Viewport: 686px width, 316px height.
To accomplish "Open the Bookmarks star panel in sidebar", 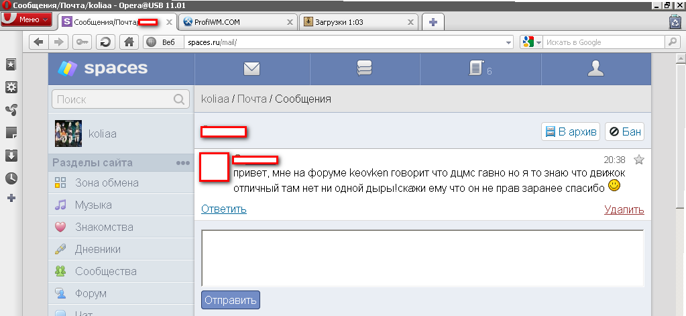I will click(11, 65).
